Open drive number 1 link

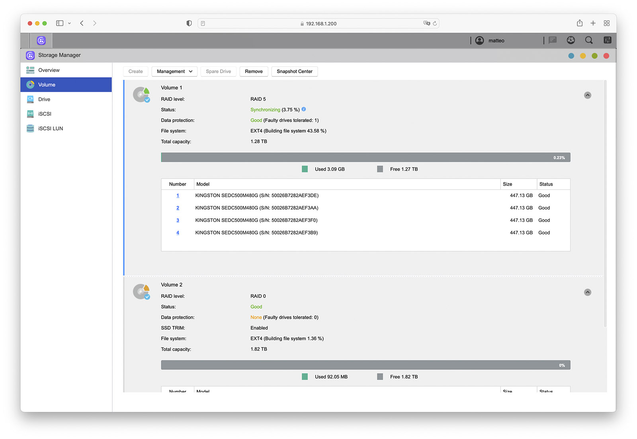point(178,196)
